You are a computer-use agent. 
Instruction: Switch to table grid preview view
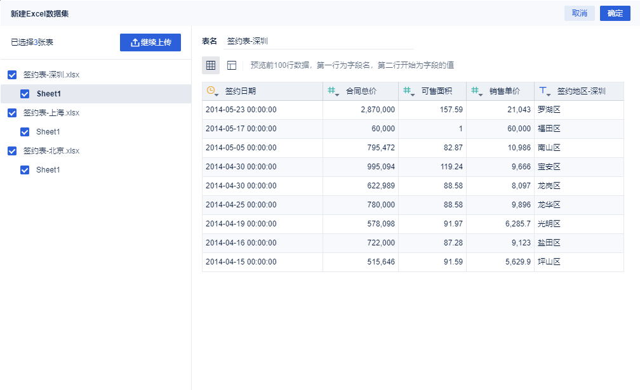(x=211, y=65)
